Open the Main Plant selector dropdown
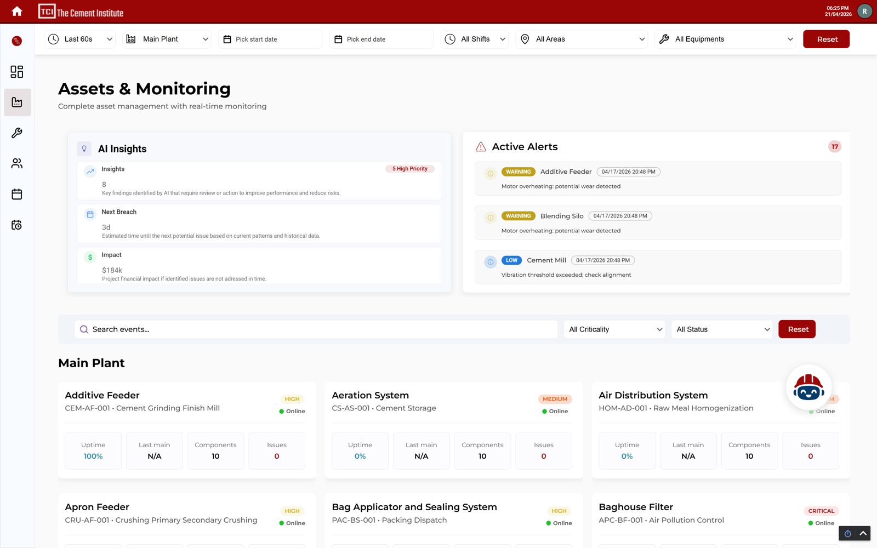This screenshot has width=877, height=548. [167, 39]
